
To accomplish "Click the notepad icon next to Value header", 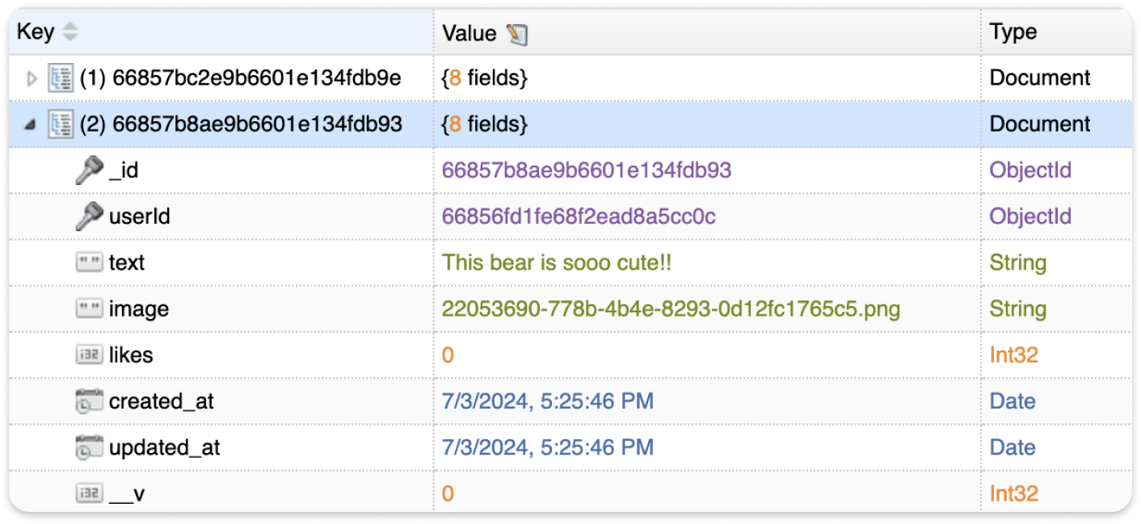I will pos(516,33).
